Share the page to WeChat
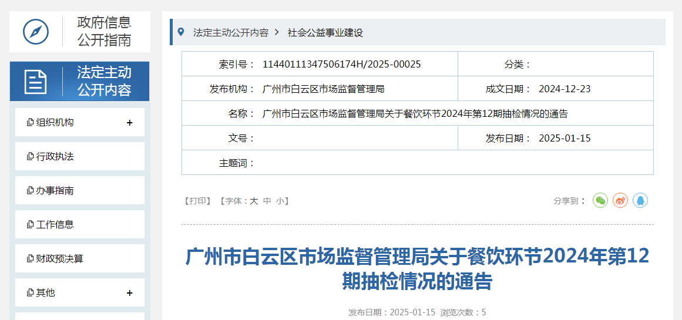The width and height of the screenshot is (682, 320). [x=600, y=200]
